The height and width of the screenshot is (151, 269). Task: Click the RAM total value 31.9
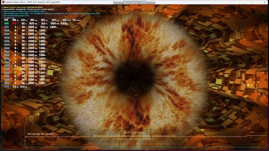tap(22, 87)
